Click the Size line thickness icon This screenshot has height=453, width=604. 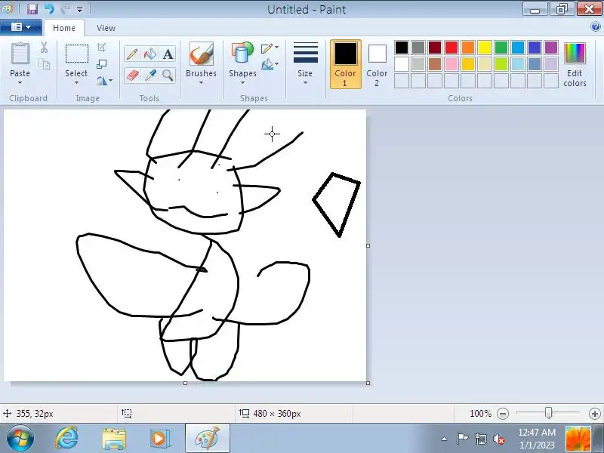tap(306, 53)
